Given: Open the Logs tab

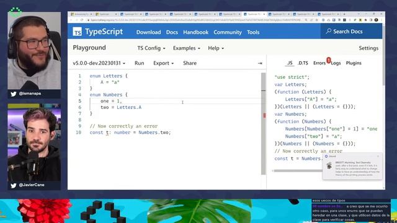Looking at the screenshot, I should (x=336, y=63).
